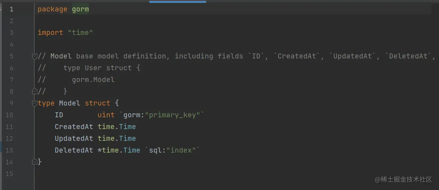Click '*time.Time' on the DeletedAt line
This screenshot has width=439, height=190.
[x=119, y=150]
